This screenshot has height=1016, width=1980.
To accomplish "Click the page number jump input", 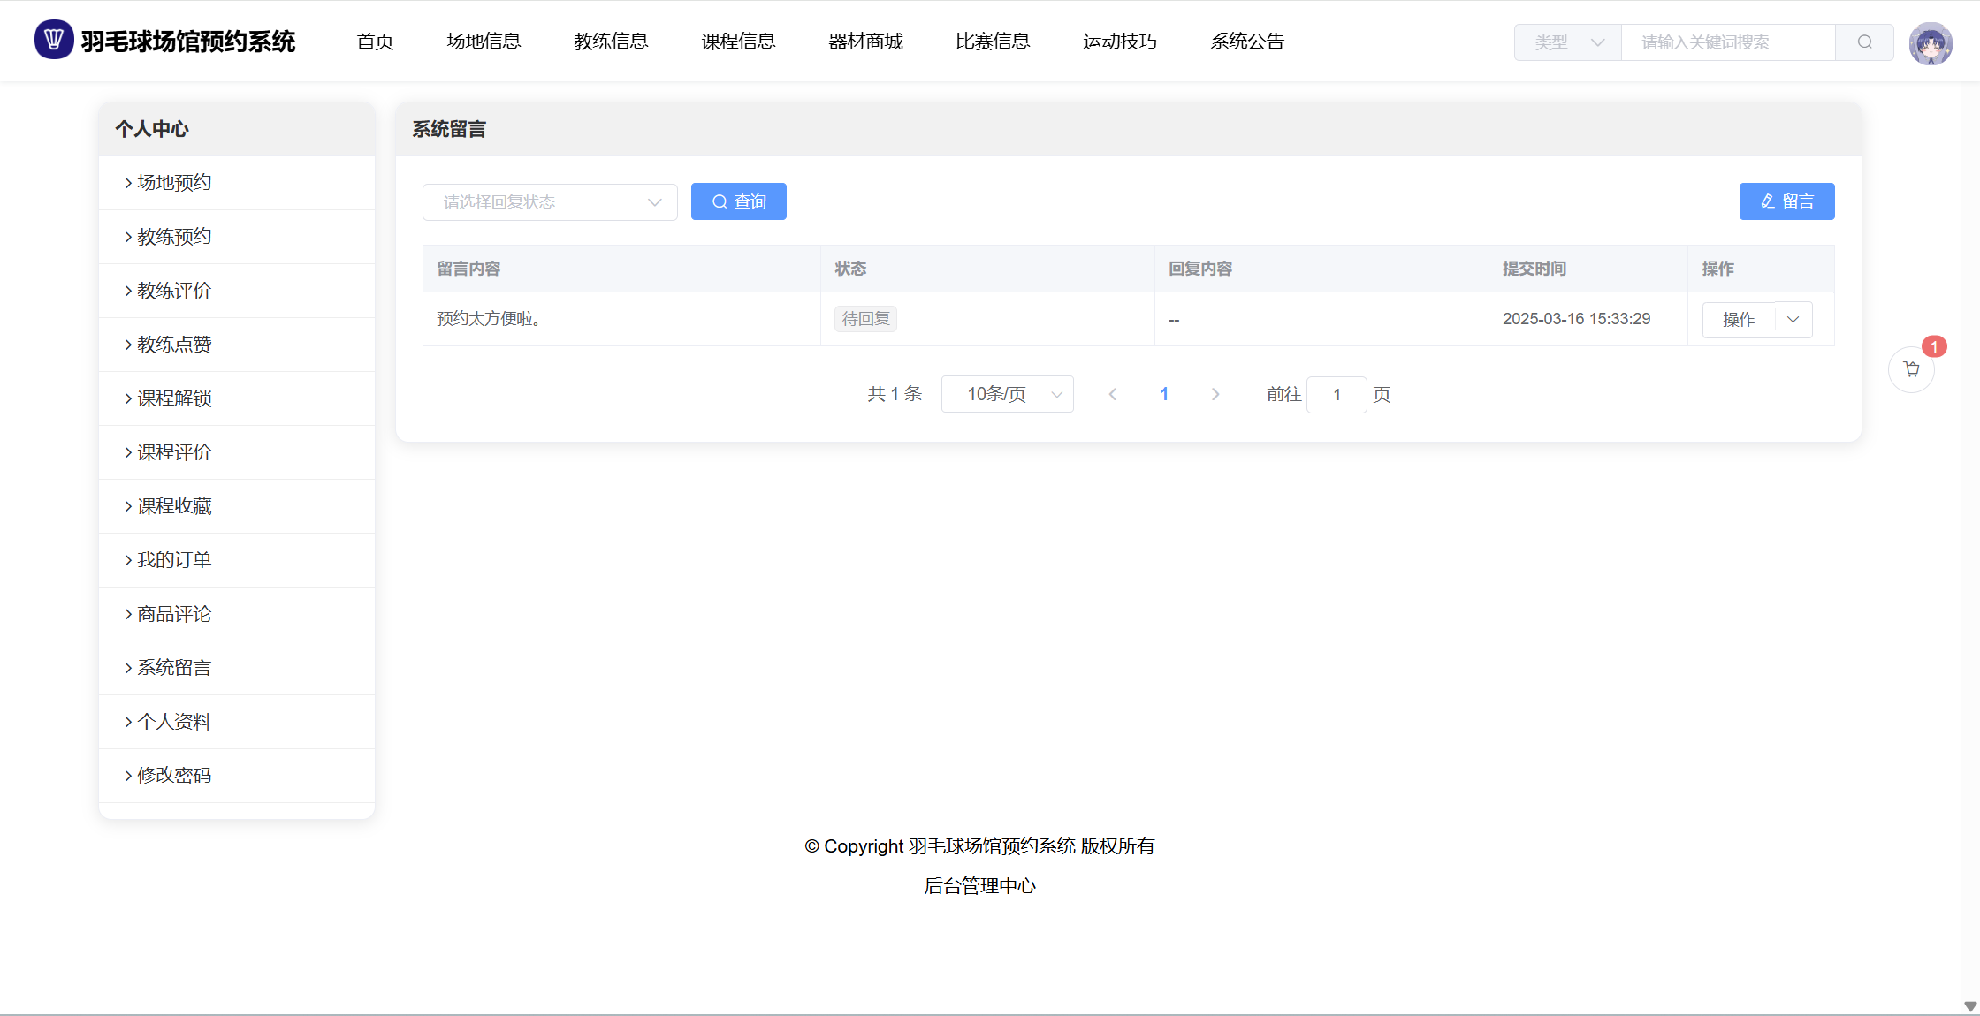I will (x=1336, y=395).
